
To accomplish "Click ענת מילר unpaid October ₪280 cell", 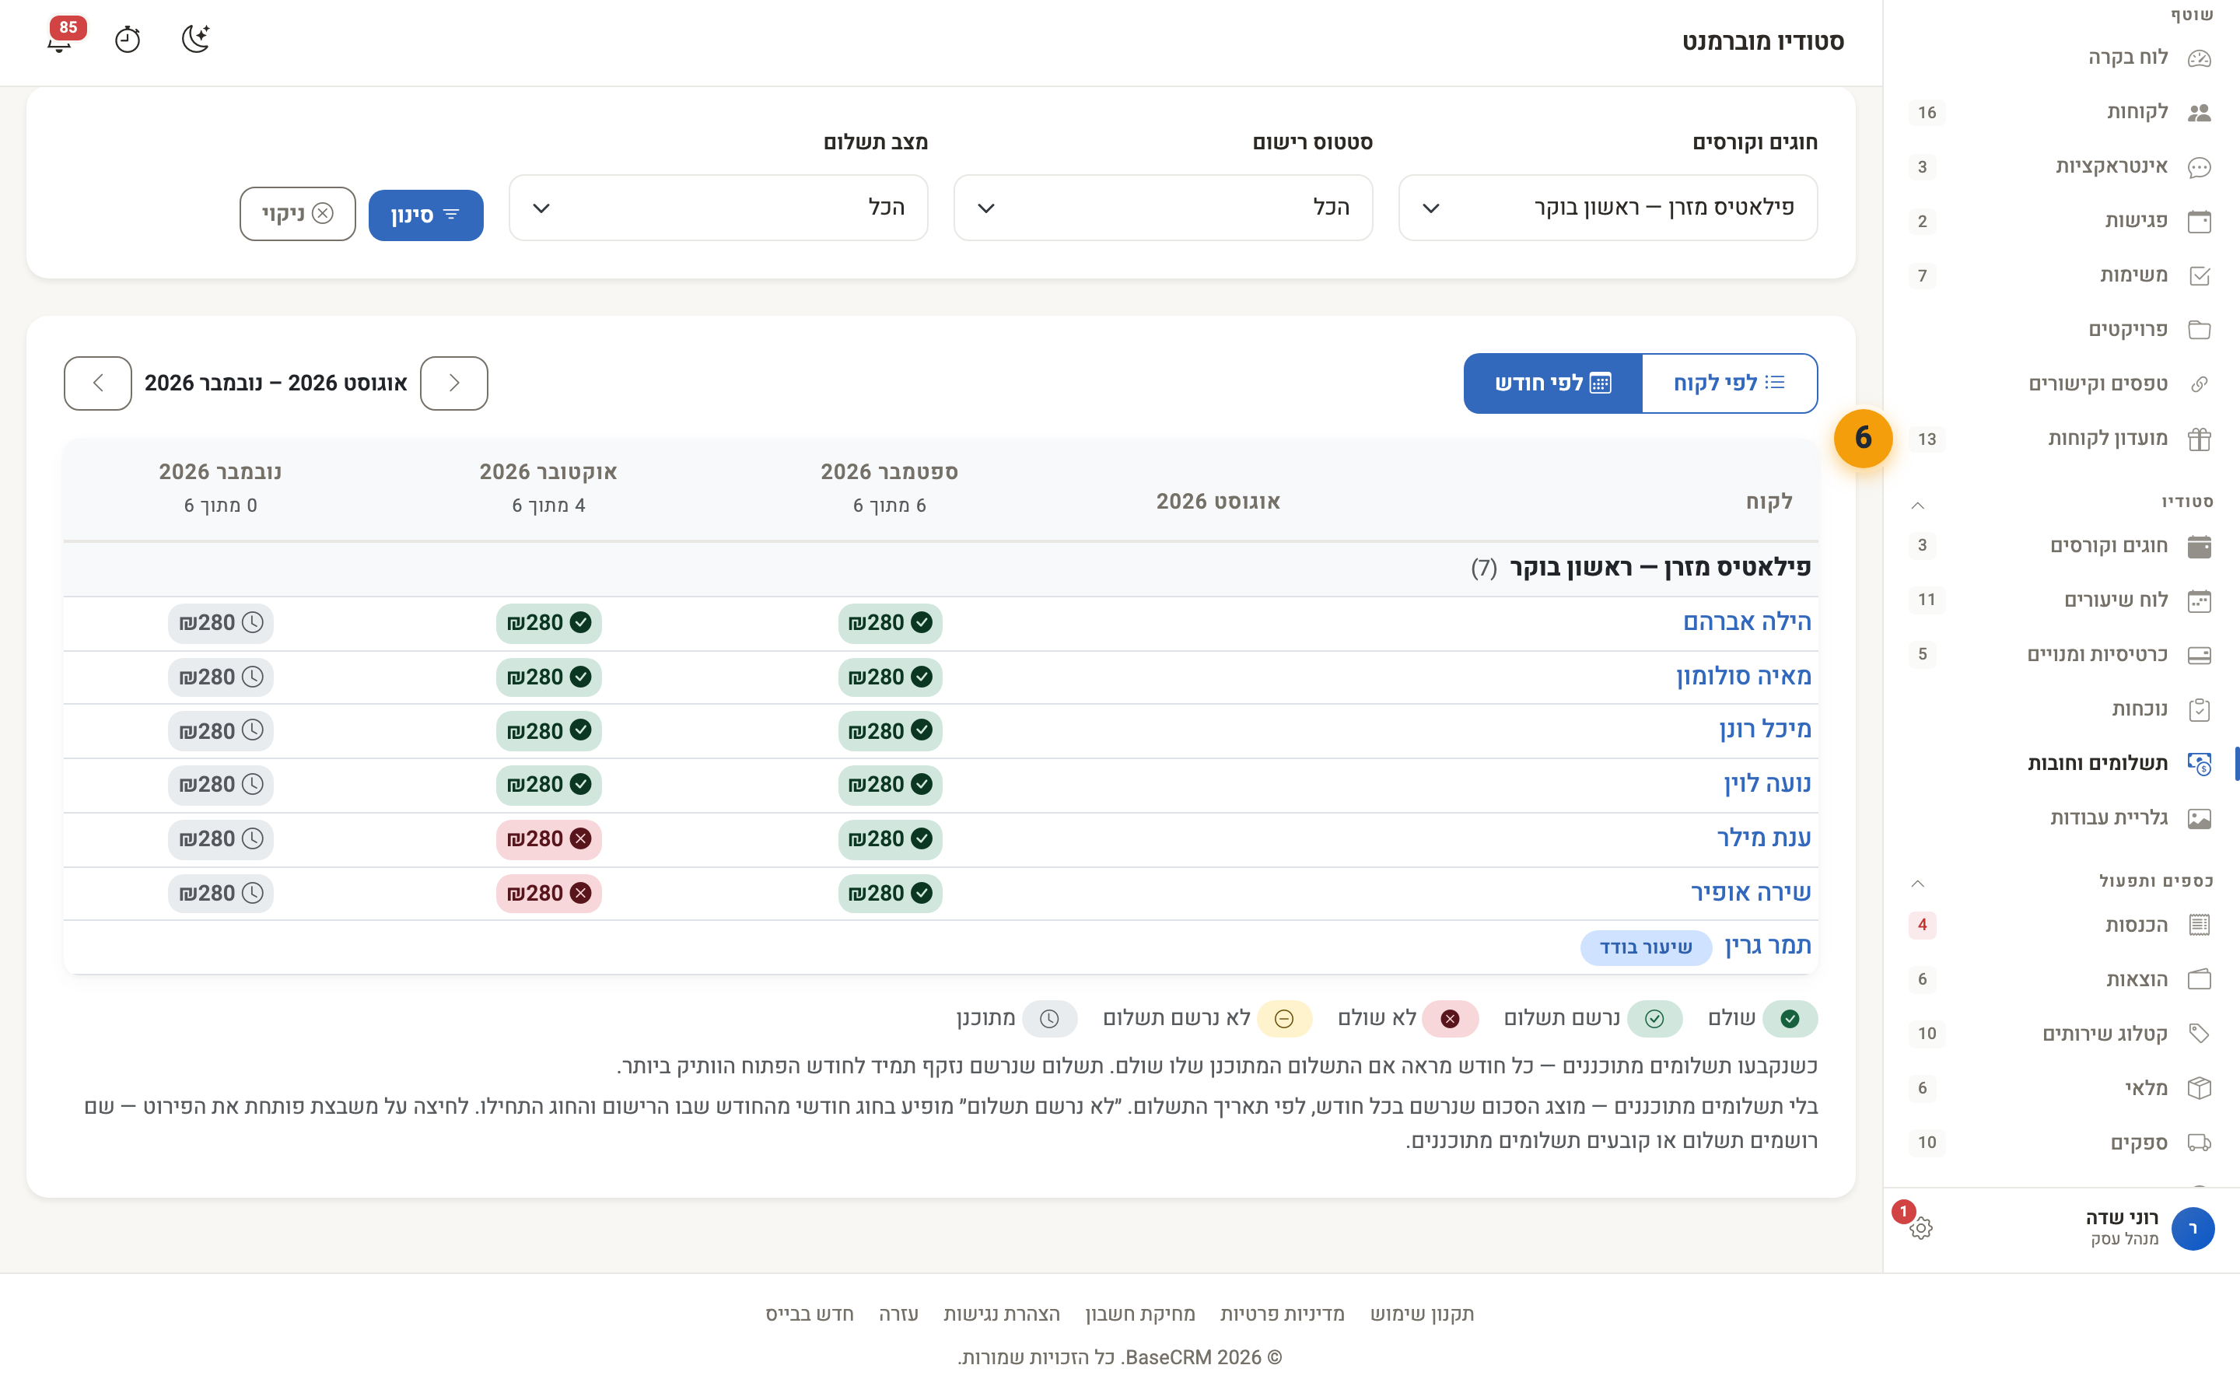I will tap(549, 839).
